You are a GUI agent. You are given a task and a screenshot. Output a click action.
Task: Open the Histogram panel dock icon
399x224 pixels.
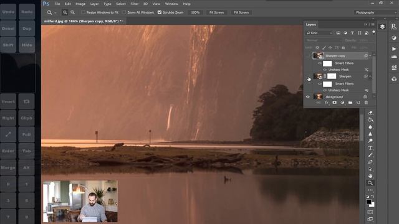coord(394,57)
